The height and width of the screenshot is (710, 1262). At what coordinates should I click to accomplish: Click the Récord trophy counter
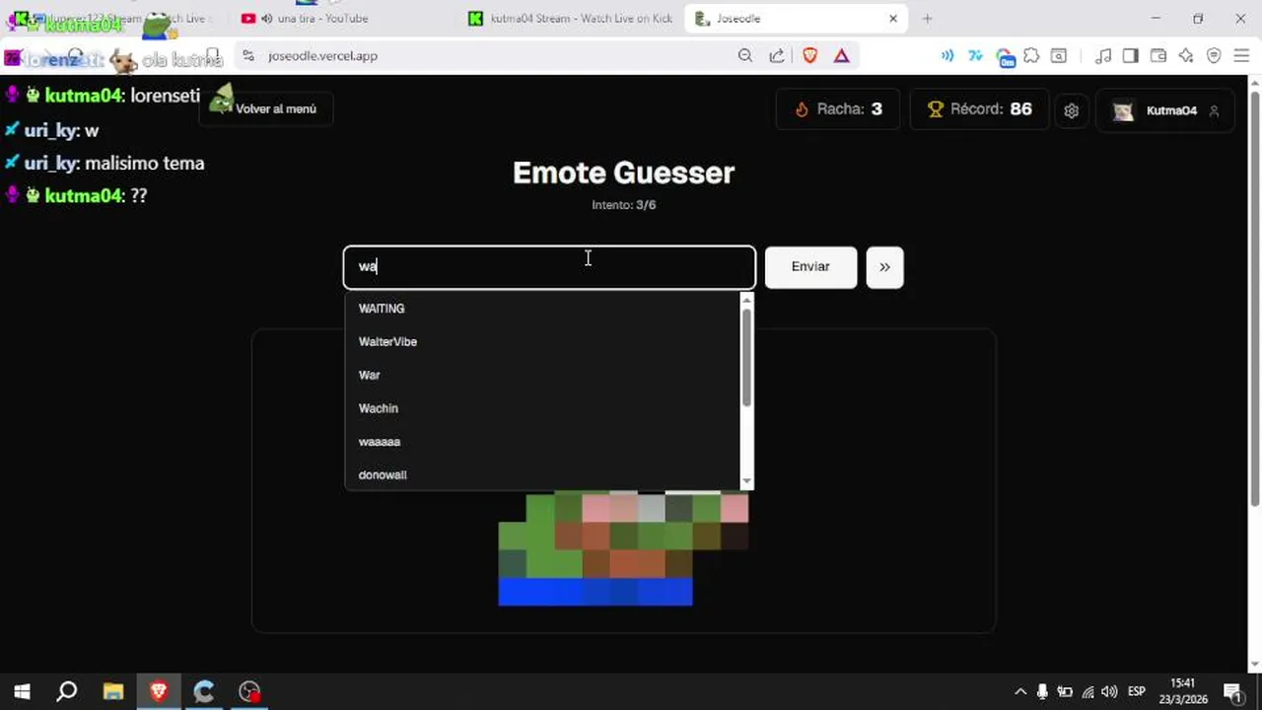click(979, 109)
